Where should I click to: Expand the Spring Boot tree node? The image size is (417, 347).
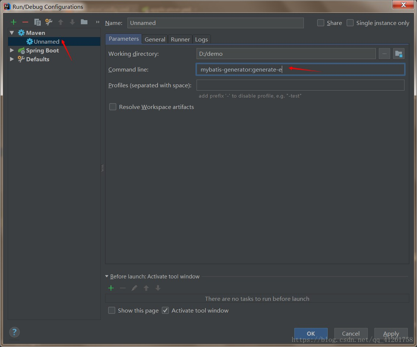click(12, 50)
